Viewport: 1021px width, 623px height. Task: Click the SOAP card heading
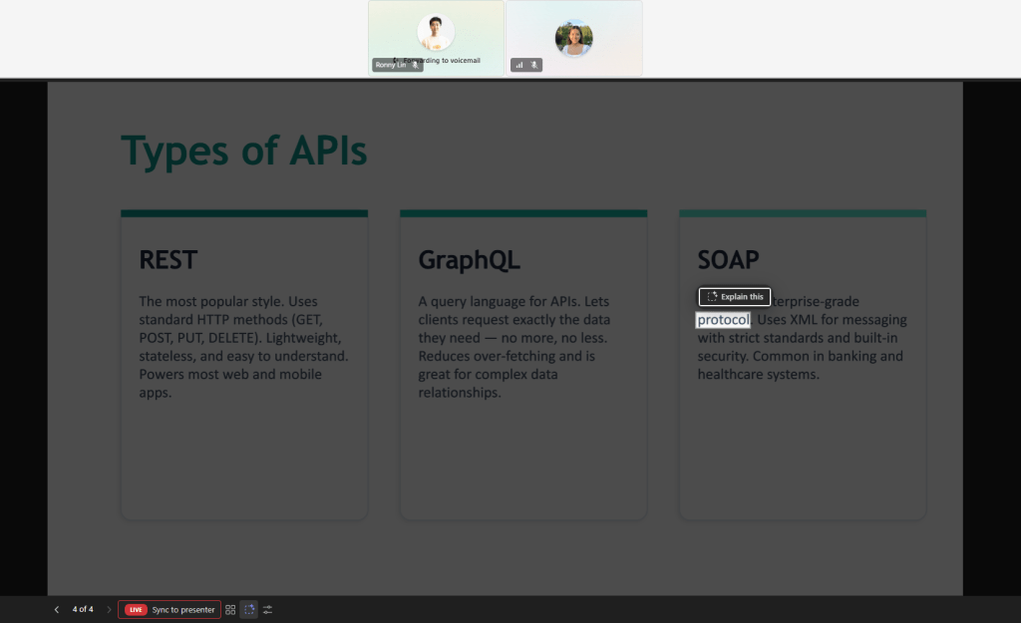[x=728, y=260]
